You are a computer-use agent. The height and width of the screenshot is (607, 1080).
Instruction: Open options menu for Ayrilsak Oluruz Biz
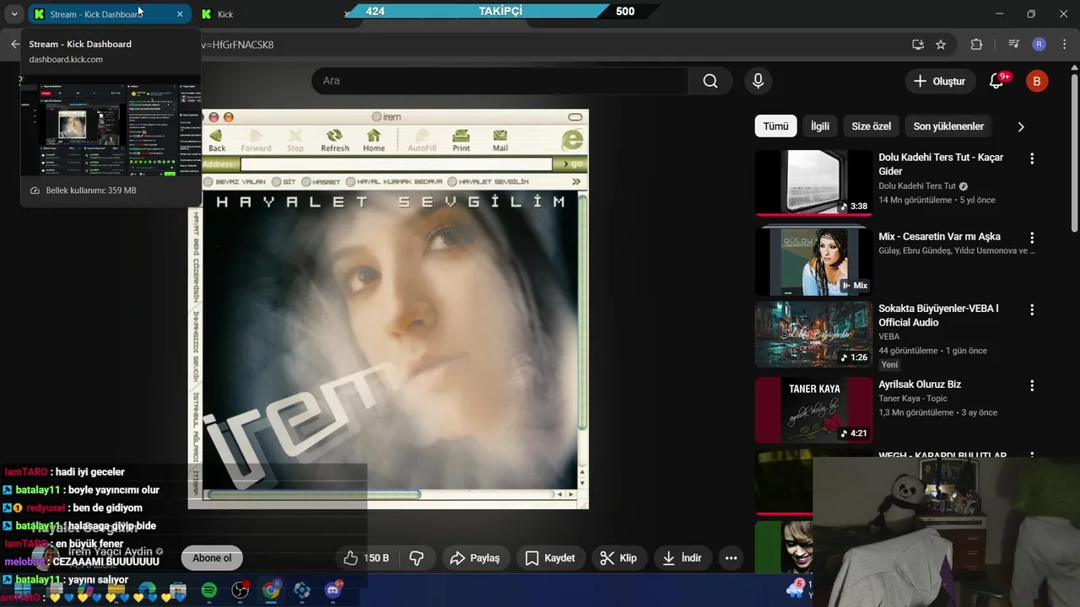tap(1032, 385)
